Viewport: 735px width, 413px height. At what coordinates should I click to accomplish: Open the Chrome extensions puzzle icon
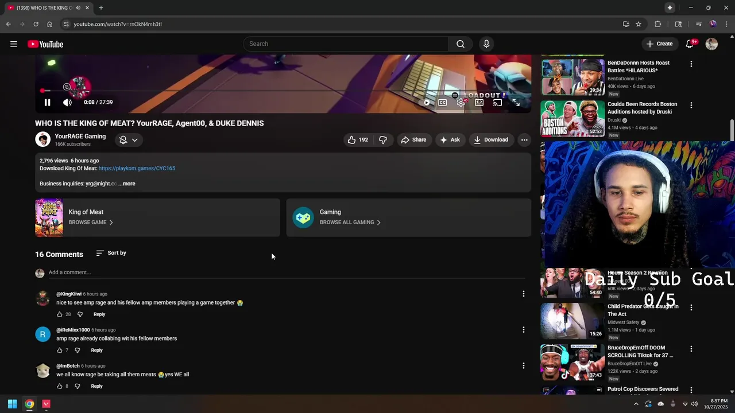658,24
